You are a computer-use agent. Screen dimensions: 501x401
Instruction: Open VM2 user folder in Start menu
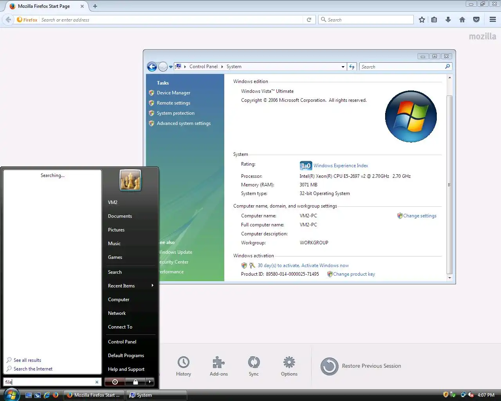[x=113, y=202]
